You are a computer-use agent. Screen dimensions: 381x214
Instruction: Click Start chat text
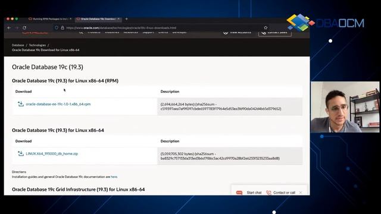(x=254, y=193)
